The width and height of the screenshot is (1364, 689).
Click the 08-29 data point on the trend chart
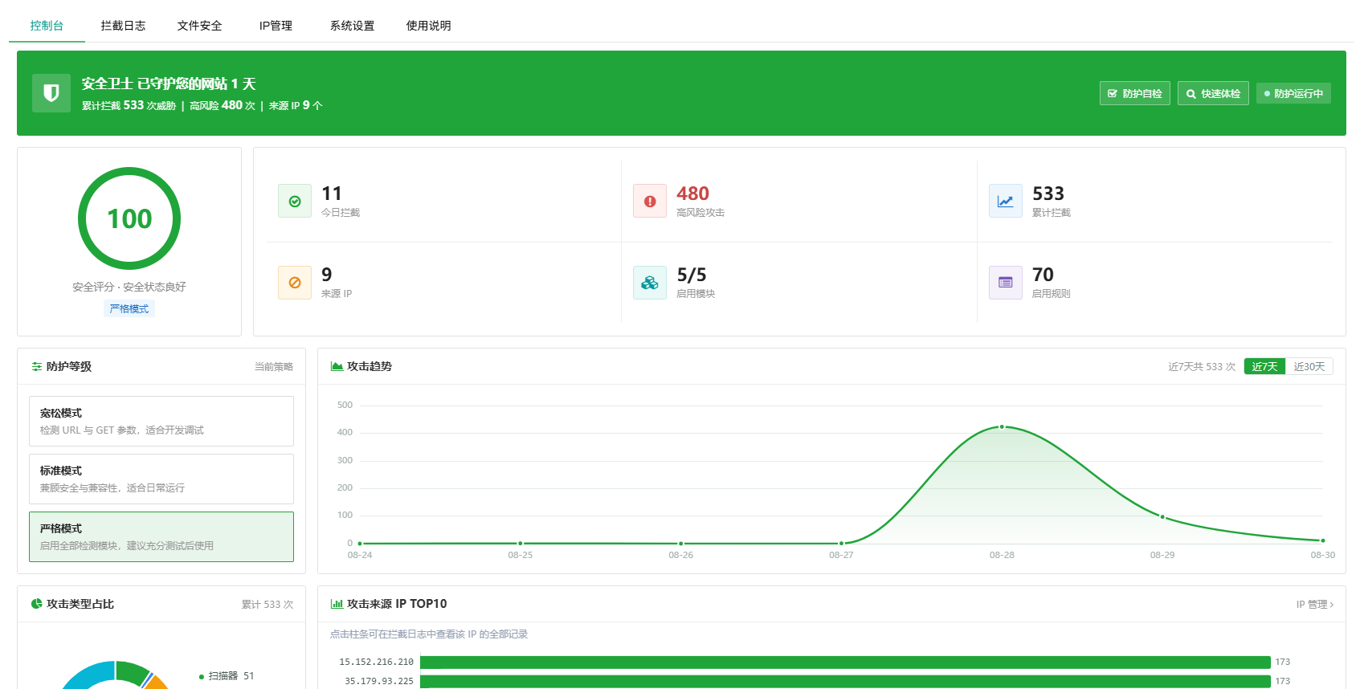click(1162, 516)
